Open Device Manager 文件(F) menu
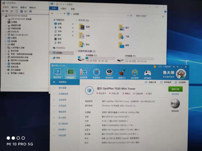Viewport: 202px width, 151px height. [x=6, y=7]
